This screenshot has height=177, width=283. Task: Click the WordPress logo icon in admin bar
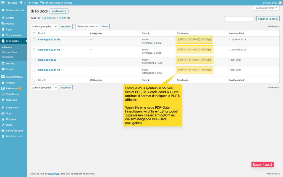[3, 3]
